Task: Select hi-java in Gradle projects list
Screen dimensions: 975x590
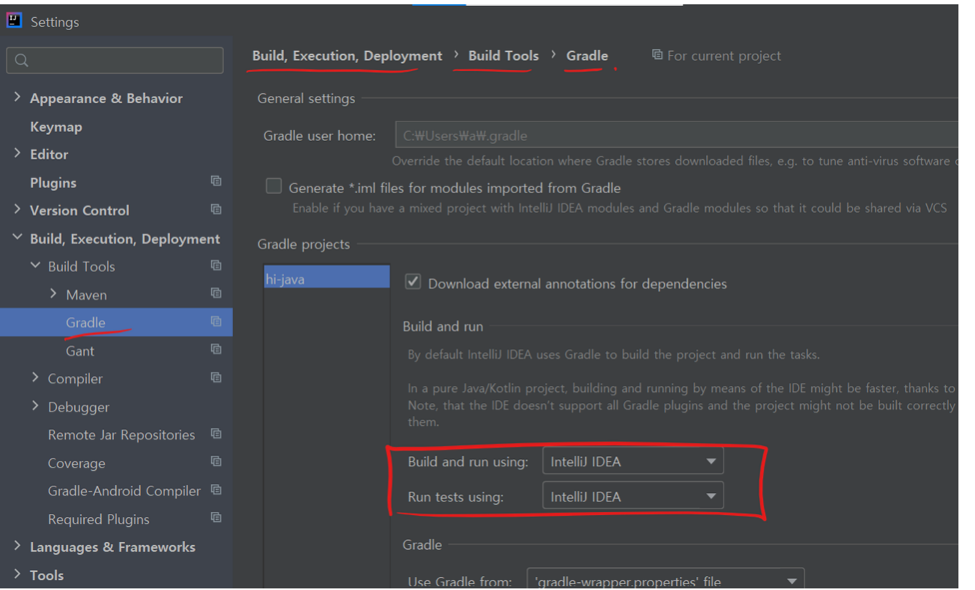Action: point(327,277)
